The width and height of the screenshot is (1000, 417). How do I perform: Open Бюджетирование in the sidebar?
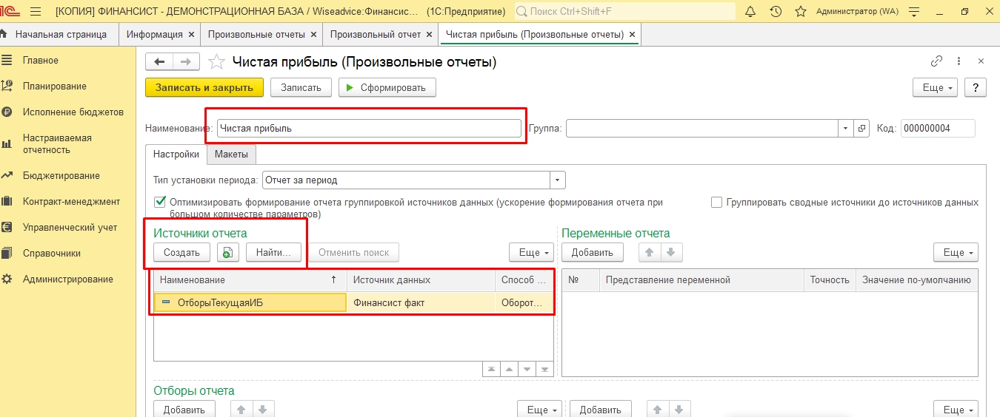pyautogui.click(x=61, y=176)
